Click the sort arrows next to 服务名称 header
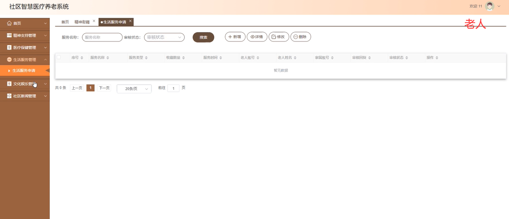The height and width of the screenshot is (219, 509). click(108, 58)
